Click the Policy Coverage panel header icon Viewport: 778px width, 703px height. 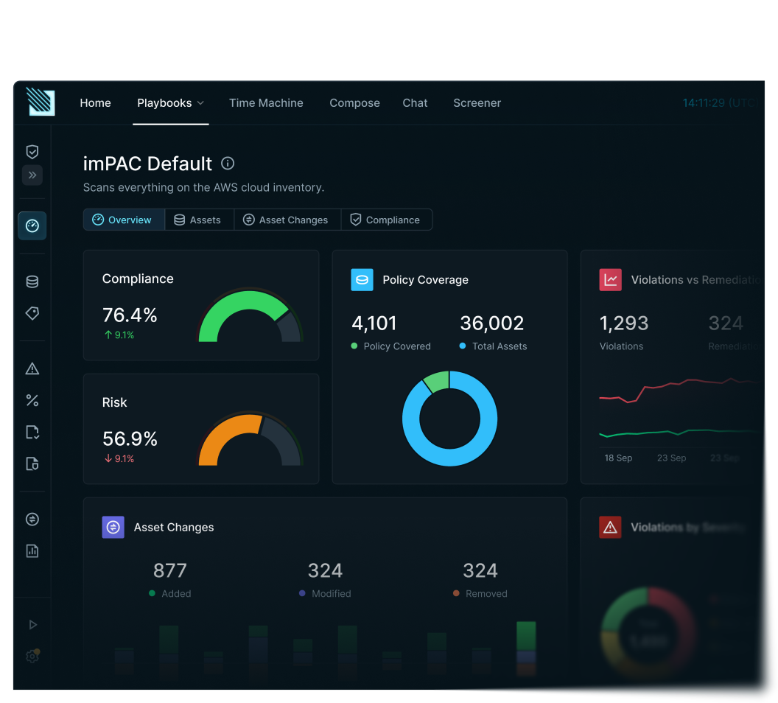[x=361, y=280]
